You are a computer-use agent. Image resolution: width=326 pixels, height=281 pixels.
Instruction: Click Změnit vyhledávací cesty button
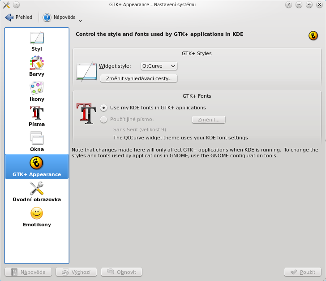139,78
